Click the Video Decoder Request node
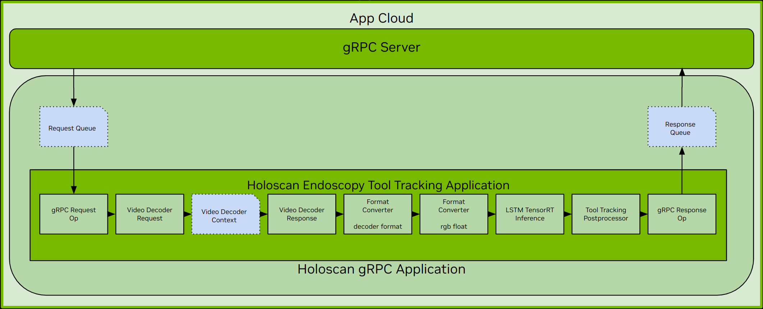This screenshot has width=763, height=309. tap(150, 214)
